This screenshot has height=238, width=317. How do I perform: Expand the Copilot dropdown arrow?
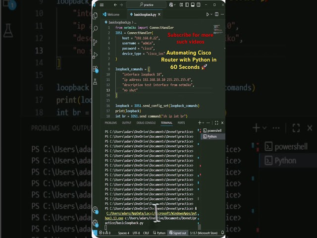[x=175, y=5]
